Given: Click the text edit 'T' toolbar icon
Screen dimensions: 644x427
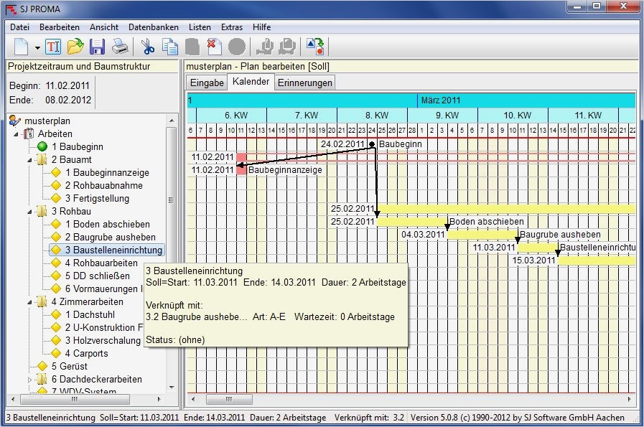Looking at the screenshot, I should (53, 47).
